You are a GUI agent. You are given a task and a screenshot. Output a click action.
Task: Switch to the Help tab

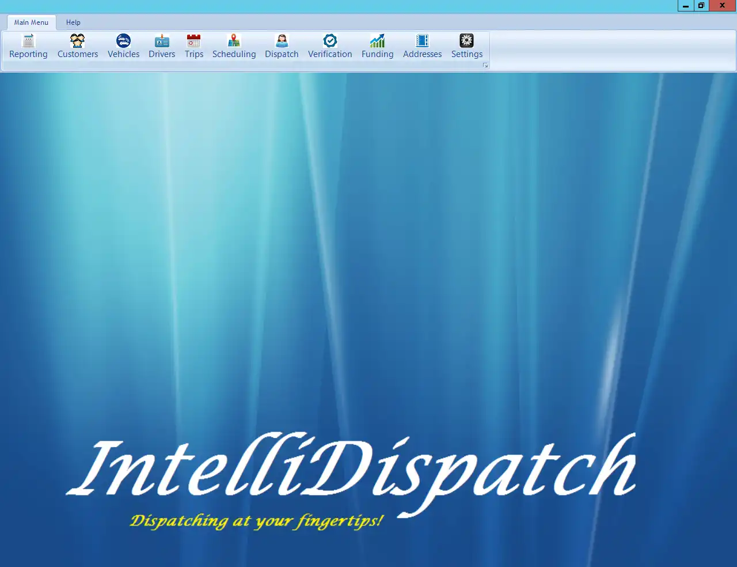[73, 22]
